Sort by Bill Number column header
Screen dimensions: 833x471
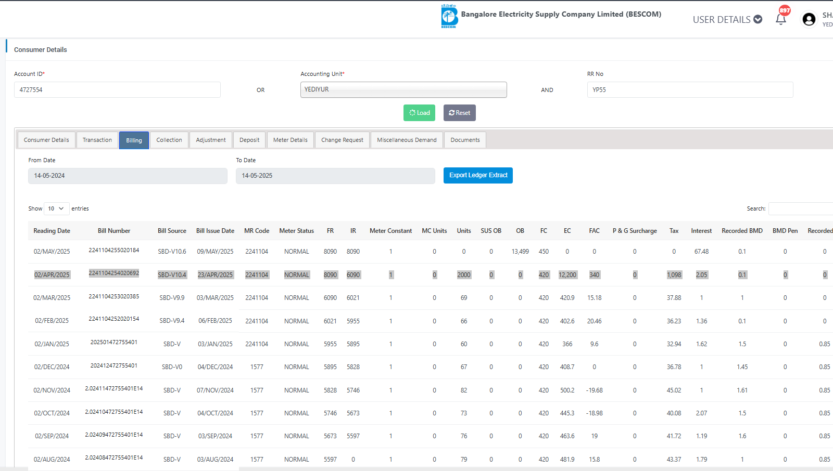pos(114,231)
